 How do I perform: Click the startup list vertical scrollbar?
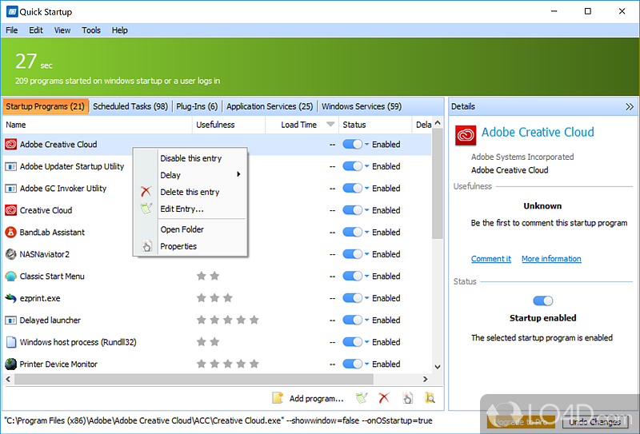click(438, 192)
